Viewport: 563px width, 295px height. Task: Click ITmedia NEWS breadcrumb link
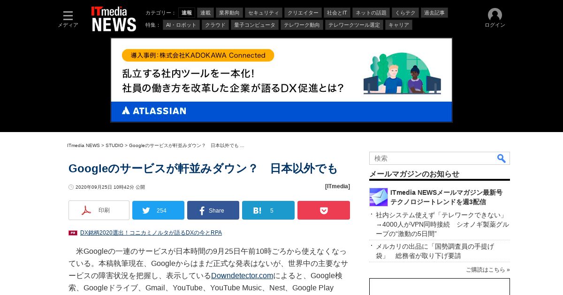point(84,146)
